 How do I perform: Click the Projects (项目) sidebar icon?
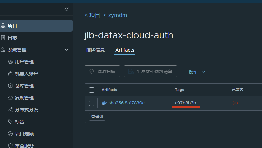click(x=3, y=26)
